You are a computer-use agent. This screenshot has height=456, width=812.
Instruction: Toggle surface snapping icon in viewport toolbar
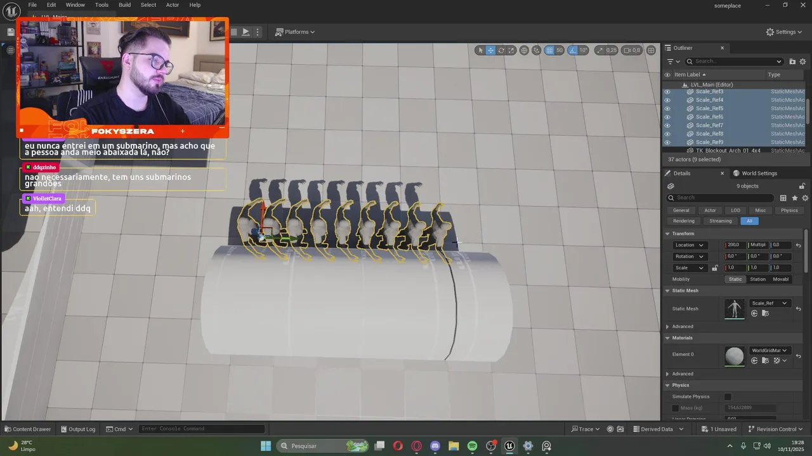click(x=537, y=50)
